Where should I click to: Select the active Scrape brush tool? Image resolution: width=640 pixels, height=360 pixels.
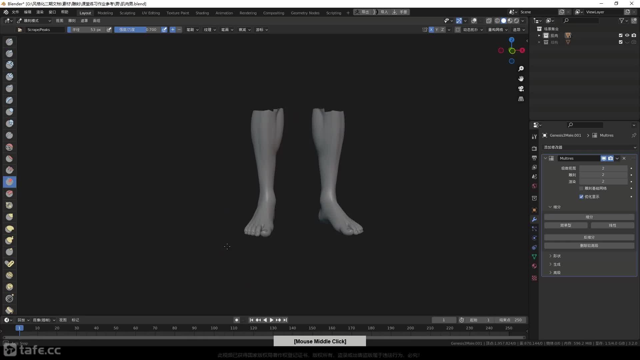coord(9,182)
